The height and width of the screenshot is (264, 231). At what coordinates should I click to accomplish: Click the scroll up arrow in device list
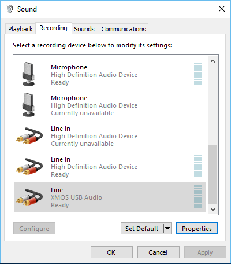[213, 61]
